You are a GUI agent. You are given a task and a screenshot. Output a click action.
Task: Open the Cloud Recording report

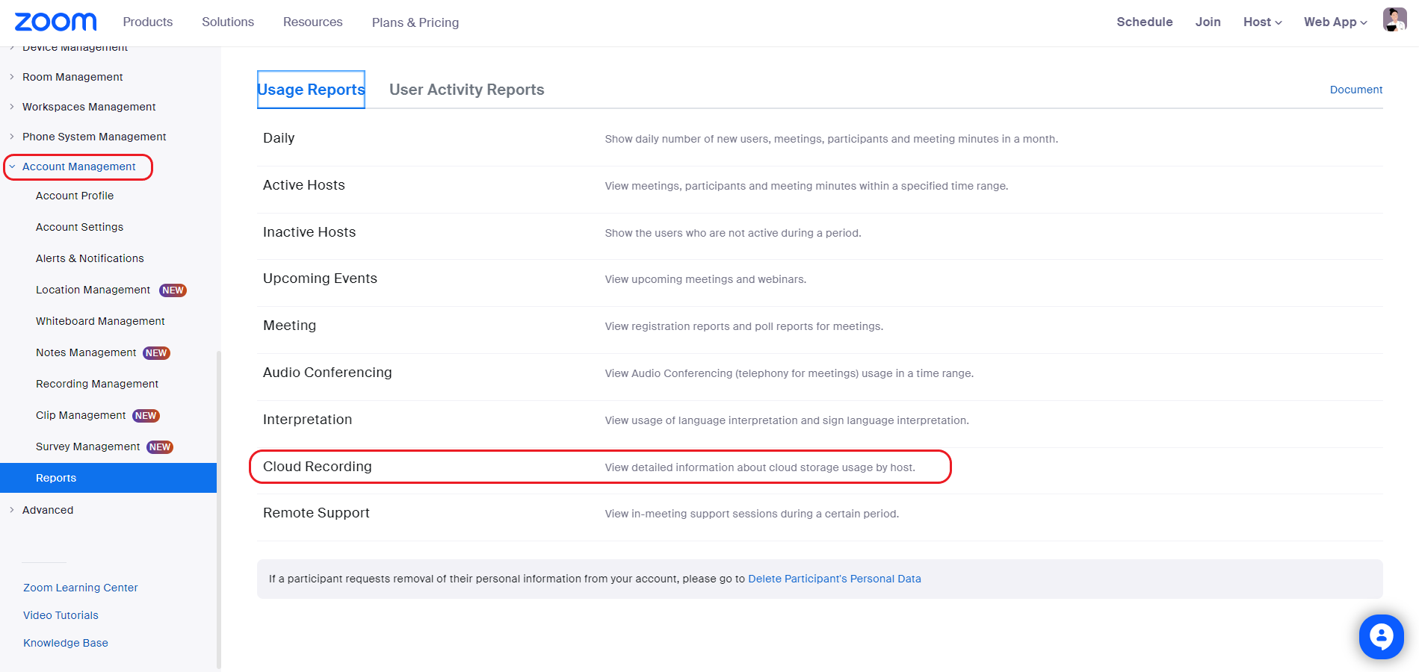pyautogui.click(x=318, y=467)
